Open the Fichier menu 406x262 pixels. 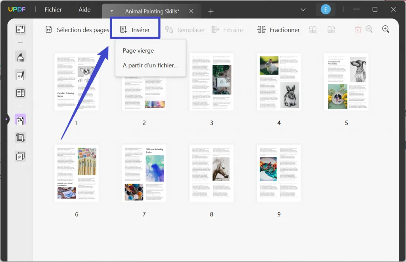pos(53,10)
